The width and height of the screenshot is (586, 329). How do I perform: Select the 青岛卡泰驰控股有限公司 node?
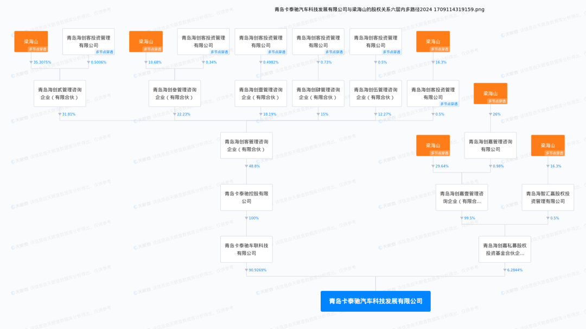point(246,197)
